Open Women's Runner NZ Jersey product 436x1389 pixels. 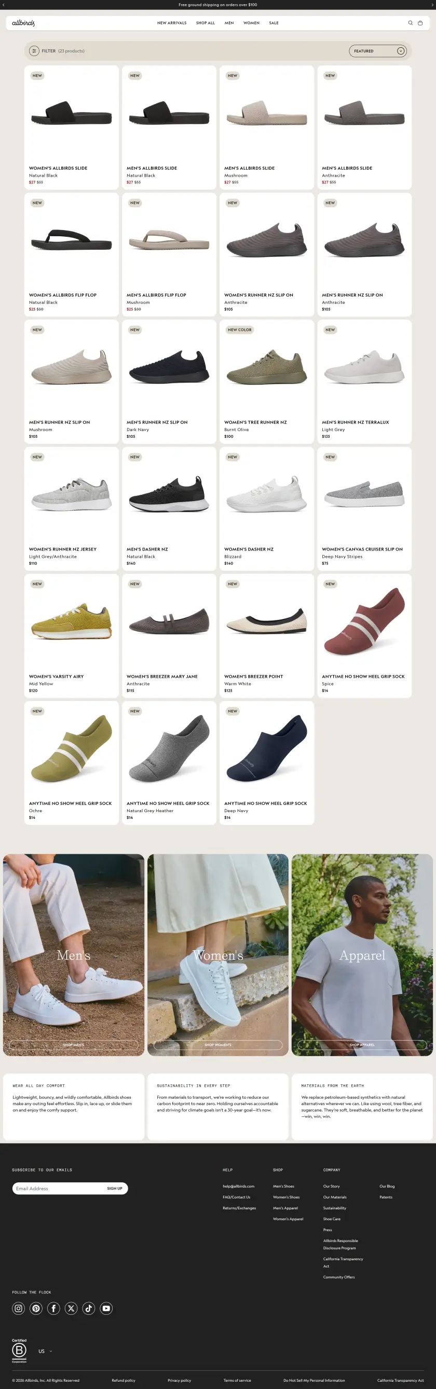point(71,509)
